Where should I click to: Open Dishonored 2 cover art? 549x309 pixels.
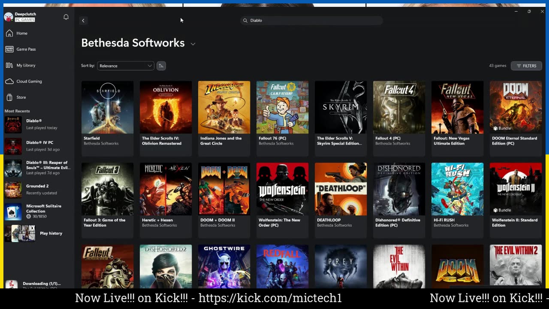pos(166,267)
